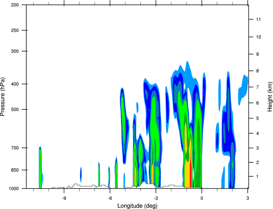Viewport: 273px width, 209px height.
Task: Select the 700 pressure tick label
Action: 15,148
